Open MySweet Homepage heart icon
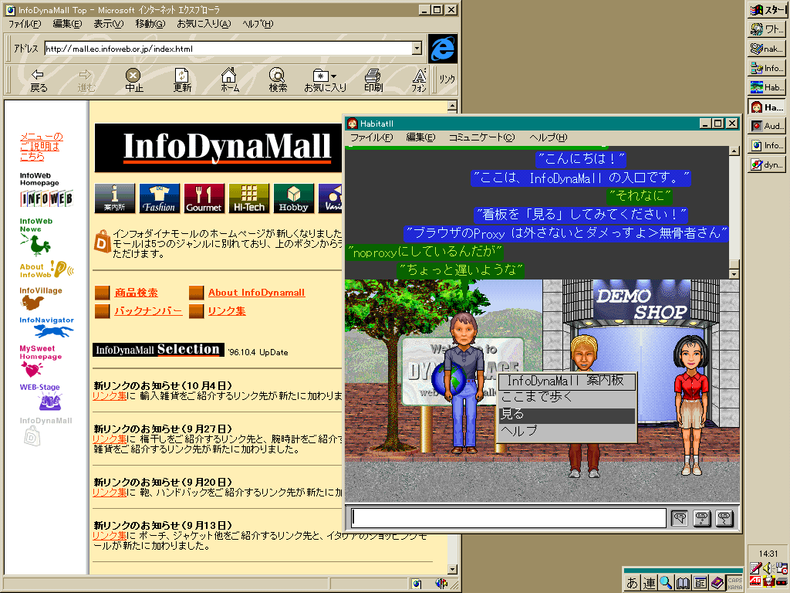 pyautogui.click(x=31, y=370)
